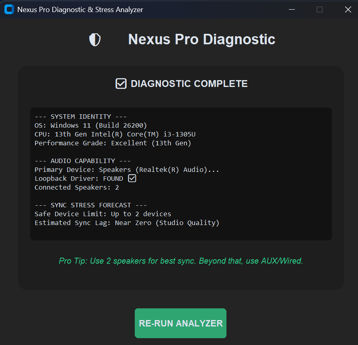Click the '--- SYSTEM IDENTITY ---' line
This screenshot has width=358, height=345.
pos(80,116)
